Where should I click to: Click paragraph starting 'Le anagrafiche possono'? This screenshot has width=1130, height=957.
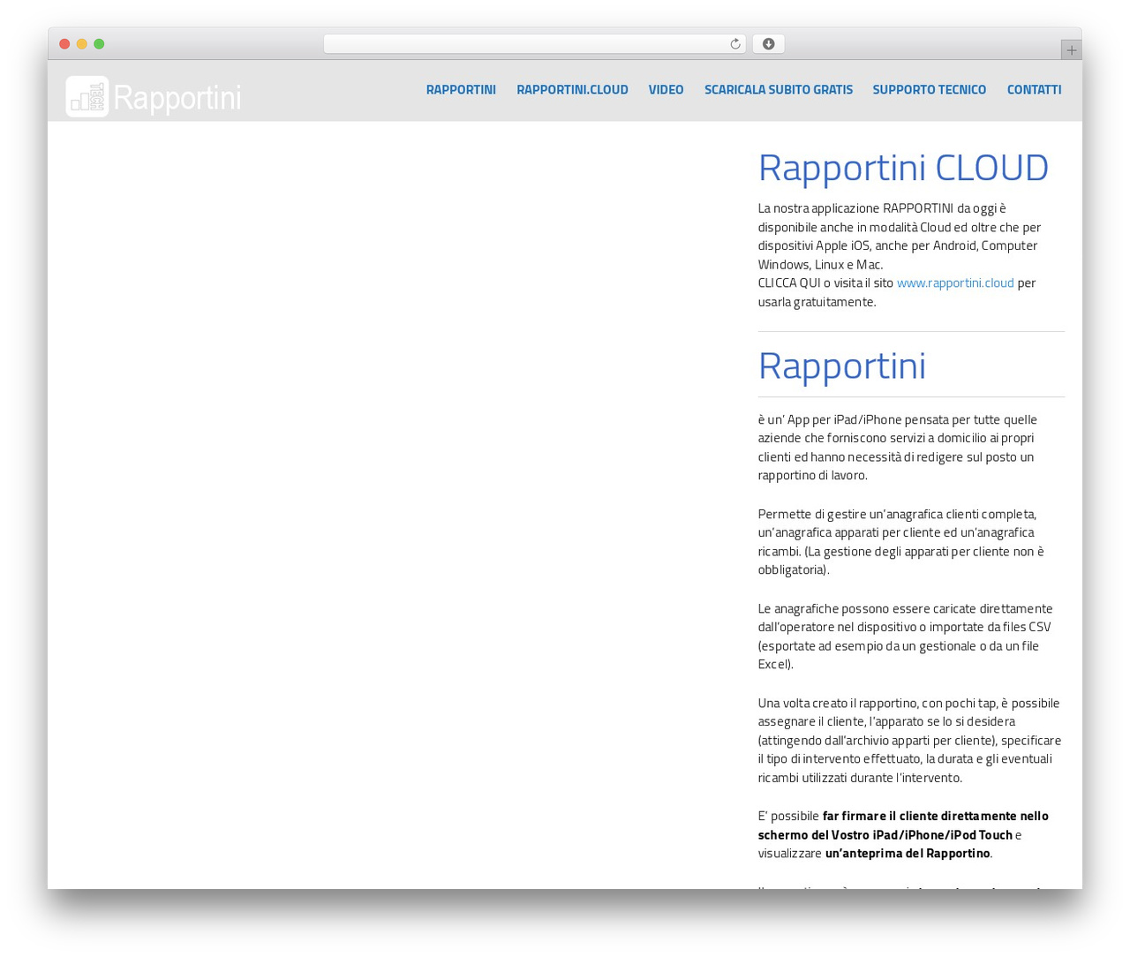(x=905, y=636)
